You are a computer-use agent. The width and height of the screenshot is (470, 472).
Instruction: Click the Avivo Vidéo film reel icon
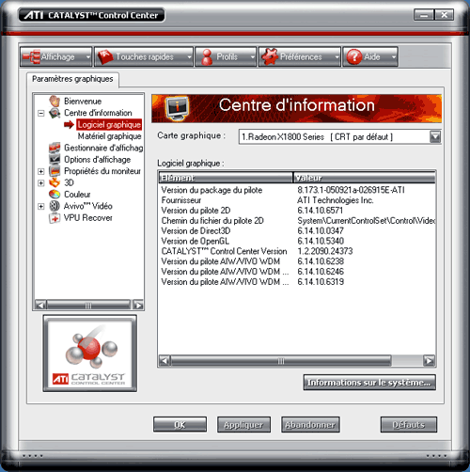55,206
